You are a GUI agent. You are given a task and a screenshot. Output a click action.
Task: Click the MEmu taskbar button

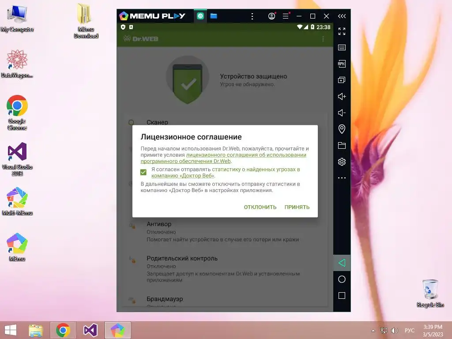point(117,330)
